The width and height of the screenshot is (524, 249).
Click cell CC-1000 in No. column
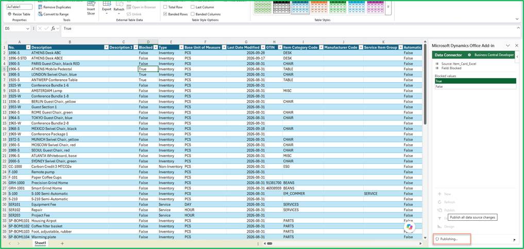tap(19, 166)
